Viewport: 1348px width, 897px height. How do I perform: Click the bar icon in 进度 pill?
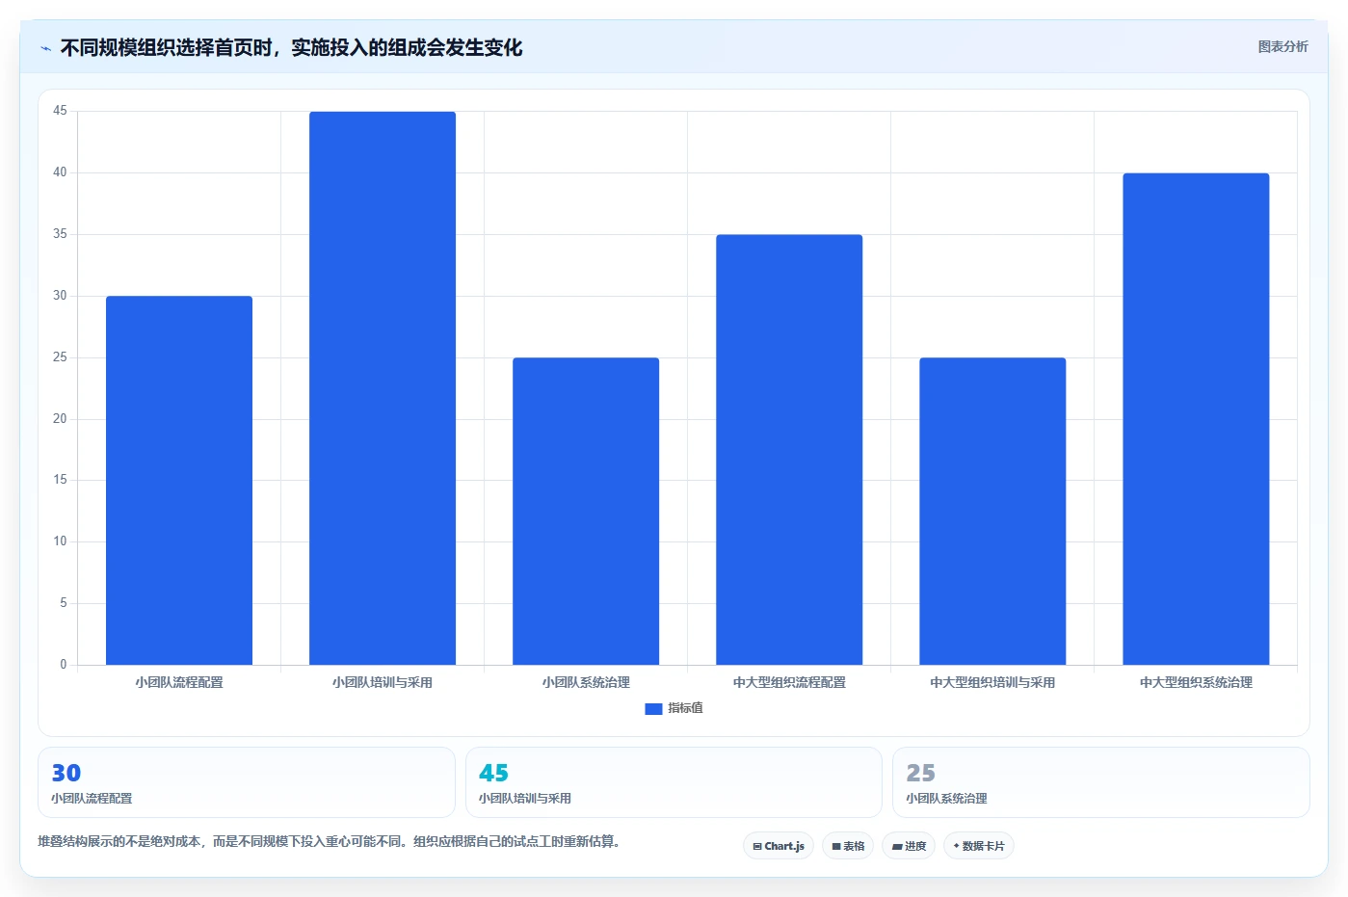click(x=897, y=846)
